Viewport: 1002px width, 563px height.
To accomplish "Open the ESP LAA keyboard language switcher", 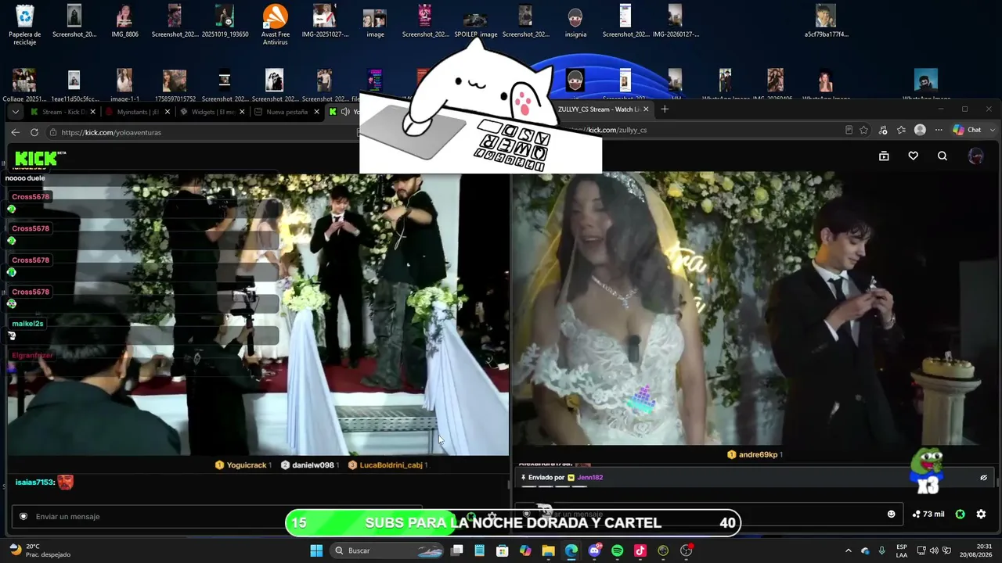I will [x=902, y=550].
